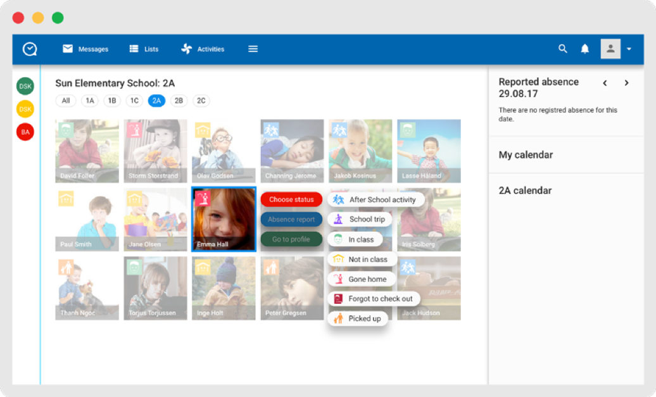Viewport: 656px width, 397px height.
Task: Click the user profile avatar icon
Action: point(610,49)
